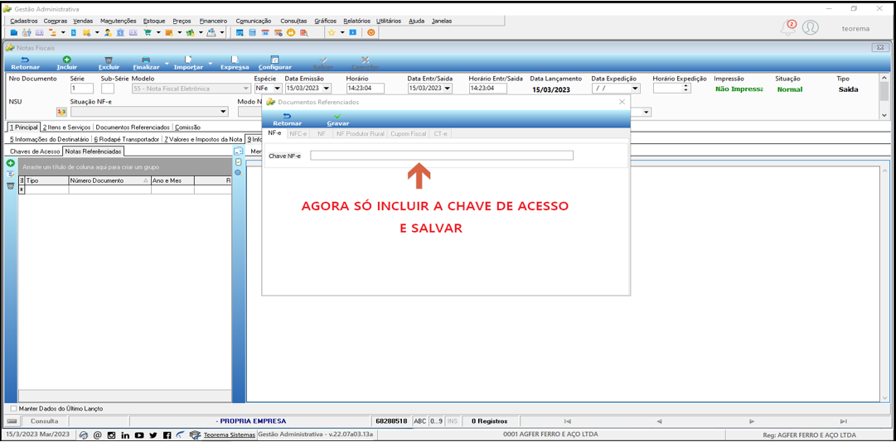Switch to 7 Valores e Impostos da Nota tab

click(202, 138)
